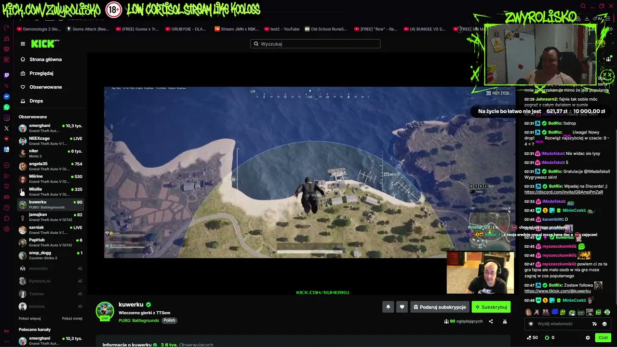Click the report icon beside share
The height and width of the screenshot is (347, 617).
pyautogui.click(x=505, y=321)
